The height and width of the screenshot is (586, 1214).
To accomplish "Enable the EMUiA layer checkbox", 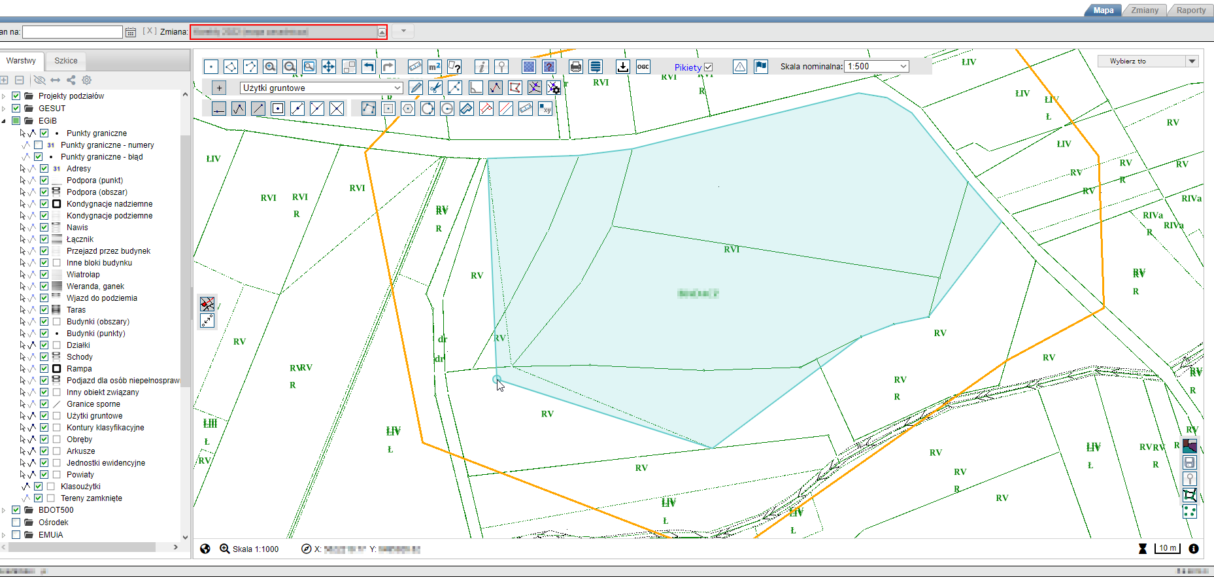I will click(16, 535).
